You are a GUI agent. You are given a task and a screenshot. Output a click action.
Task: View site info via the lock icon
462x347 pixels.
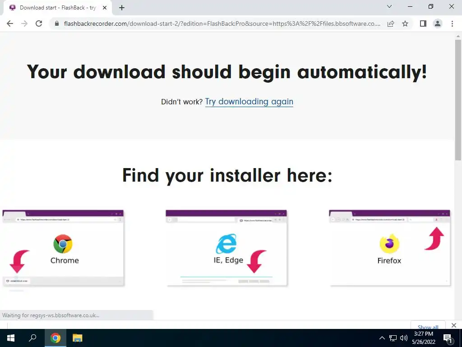pos(57,23)
